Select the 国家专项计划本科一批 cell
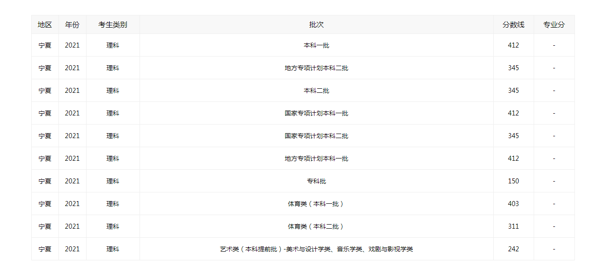 (317, 113)
